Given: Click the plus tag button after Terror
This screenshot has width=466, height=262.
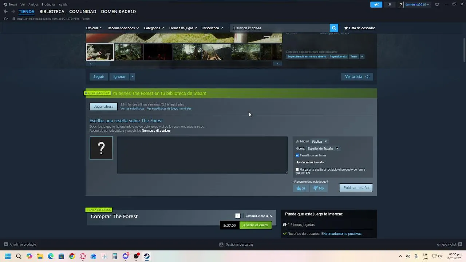Looking at the screenshot, I should (x=362, y=57).
